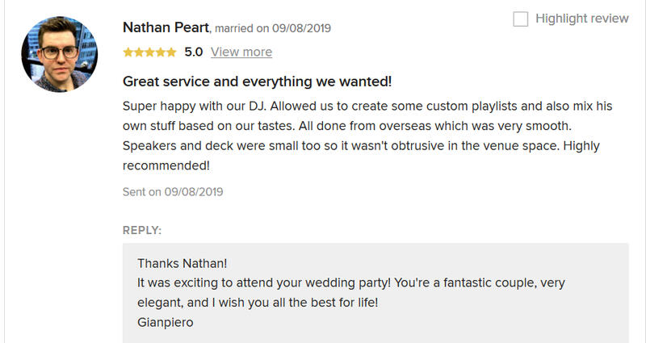
Task: Click the 'Highly recommended!' closing text
Action: pyautogui.click(x=166, y=165)
